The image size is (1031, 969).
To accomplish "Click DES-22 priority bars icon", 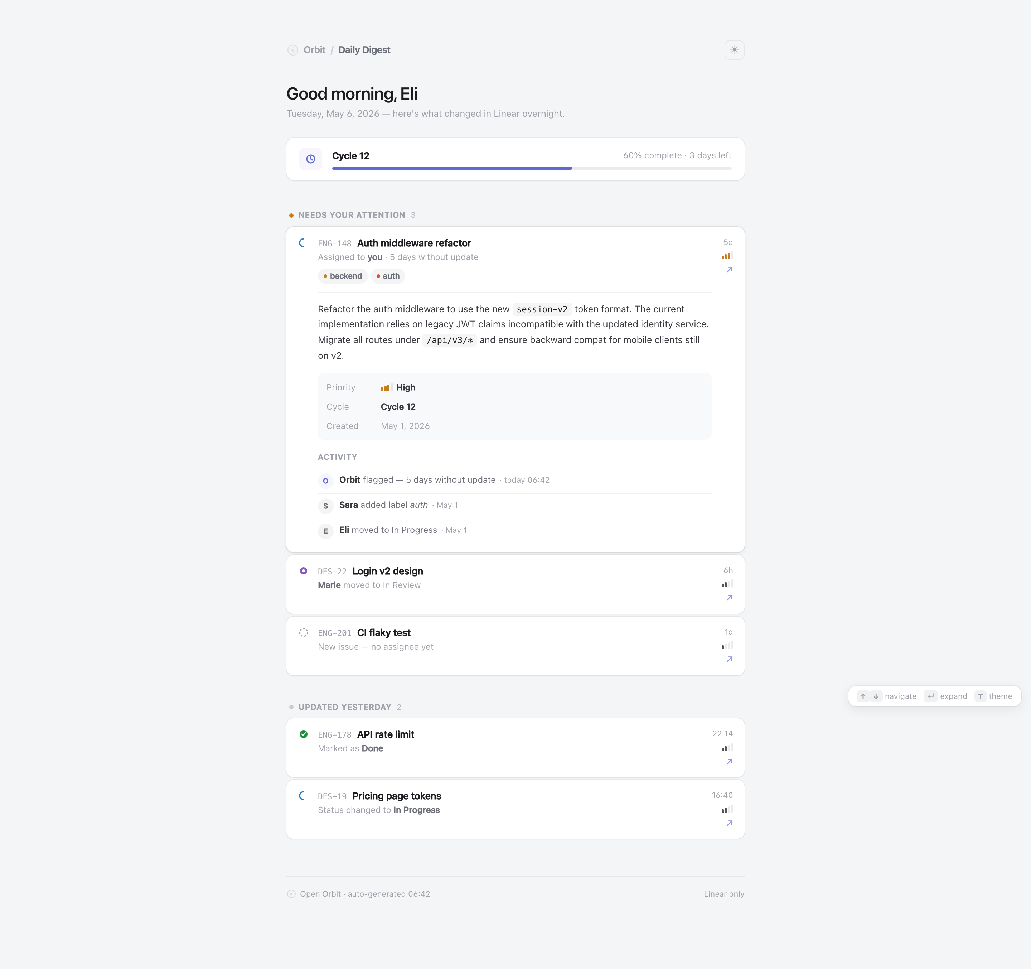I will click(727, 584).
